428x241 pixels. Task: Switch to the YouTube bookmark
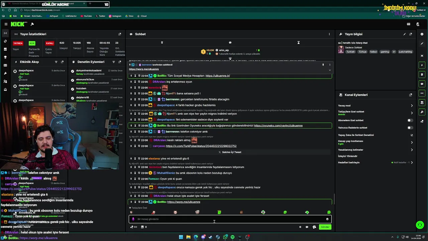click(86, 16)
